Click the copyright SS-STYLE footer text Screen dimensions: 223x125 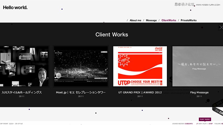point(11,124)
